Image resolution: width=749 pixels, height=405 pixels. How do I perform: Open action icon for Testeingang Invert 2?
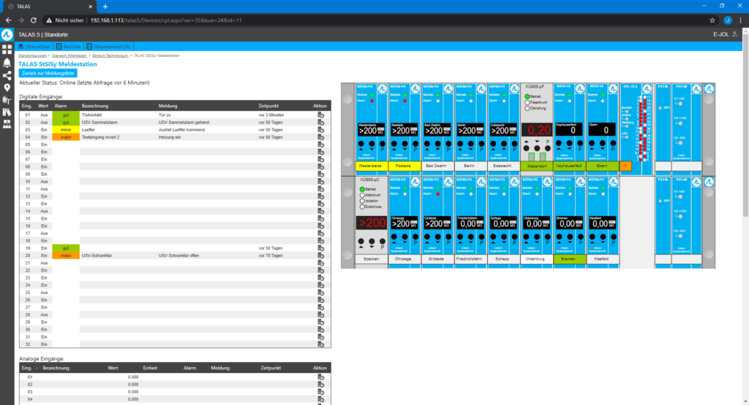[x=320, y=137]
